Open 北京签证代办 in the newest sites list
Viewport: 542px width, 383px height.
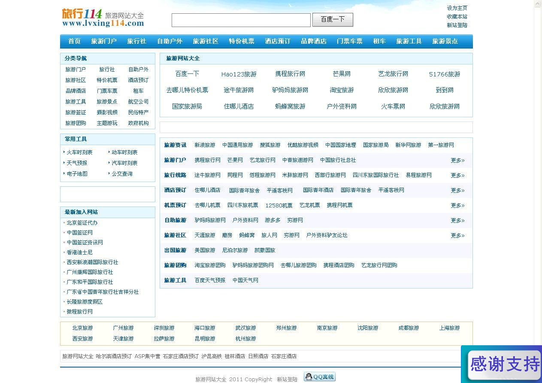(x=82, y=223)
